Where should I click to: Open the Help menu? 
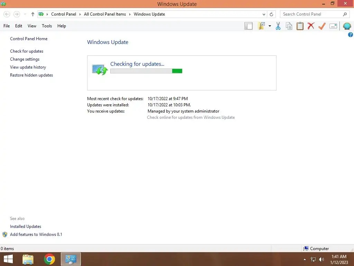[x=62, y=26]
